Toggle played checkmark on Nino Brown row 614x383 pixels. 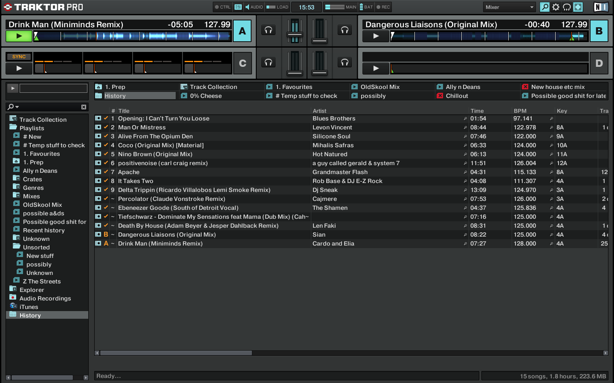pos(106,154)
